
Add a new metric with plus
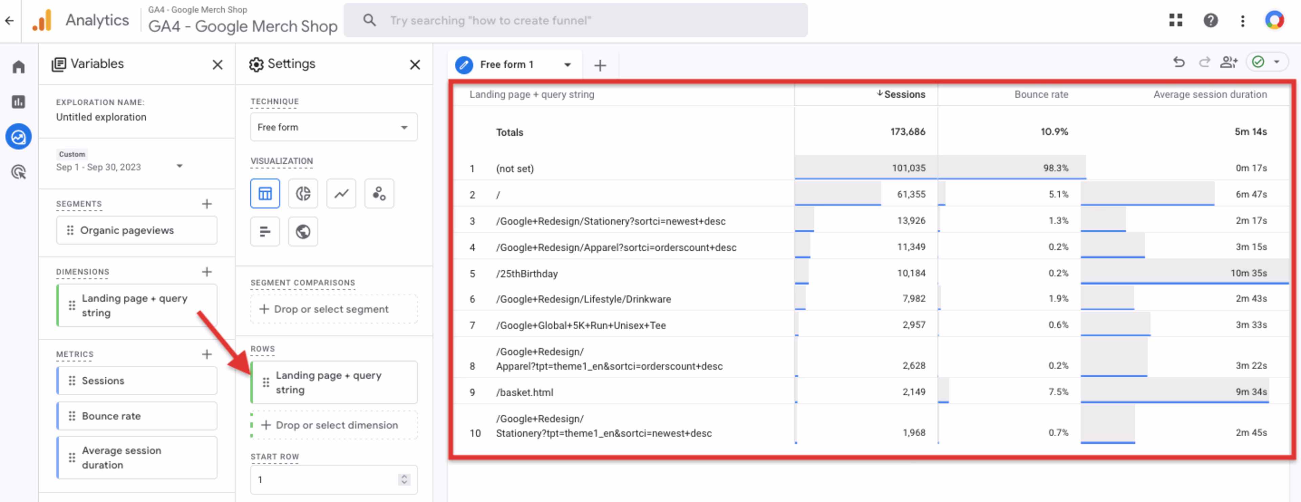pos(207,354)
